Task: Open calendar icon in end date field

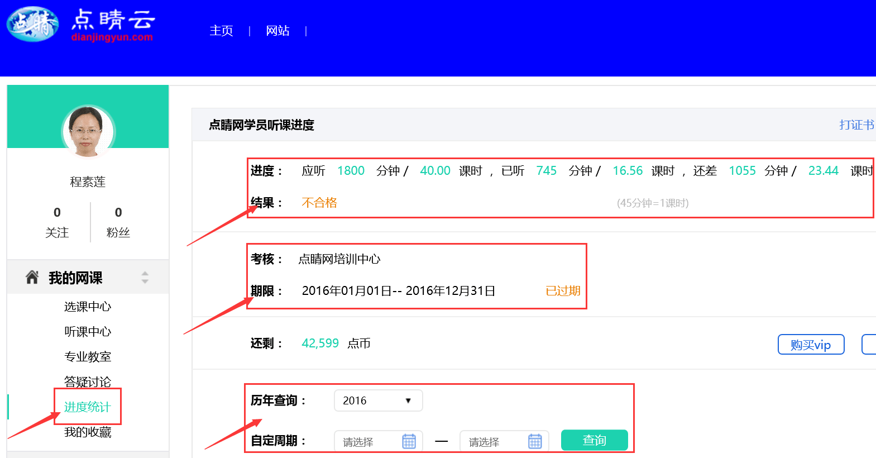Action: tap(534, 441)
